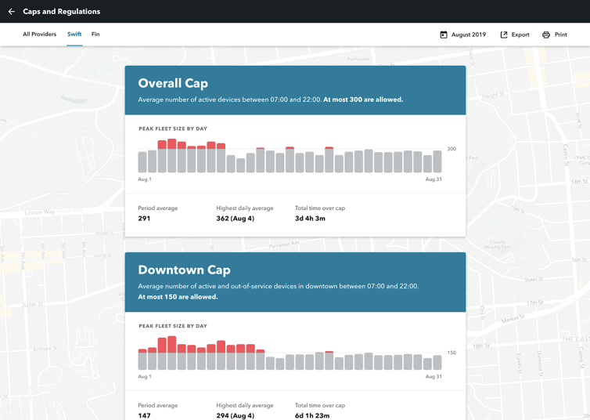Switch to the All Providers tab
The height and width of the screenshot is (420, 590).
[x=39, y=34]
